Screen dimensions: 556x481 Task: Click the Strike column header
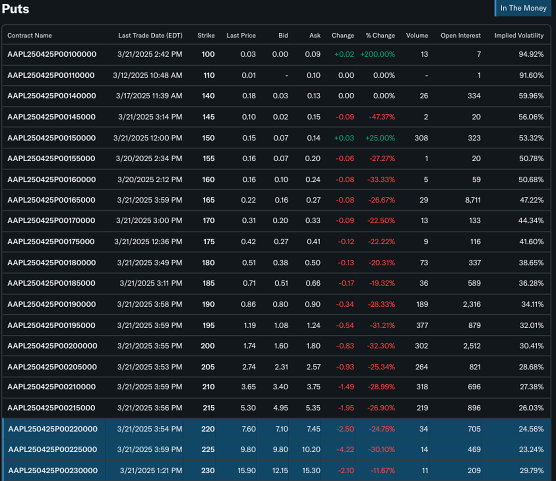[x=206, y=35]
